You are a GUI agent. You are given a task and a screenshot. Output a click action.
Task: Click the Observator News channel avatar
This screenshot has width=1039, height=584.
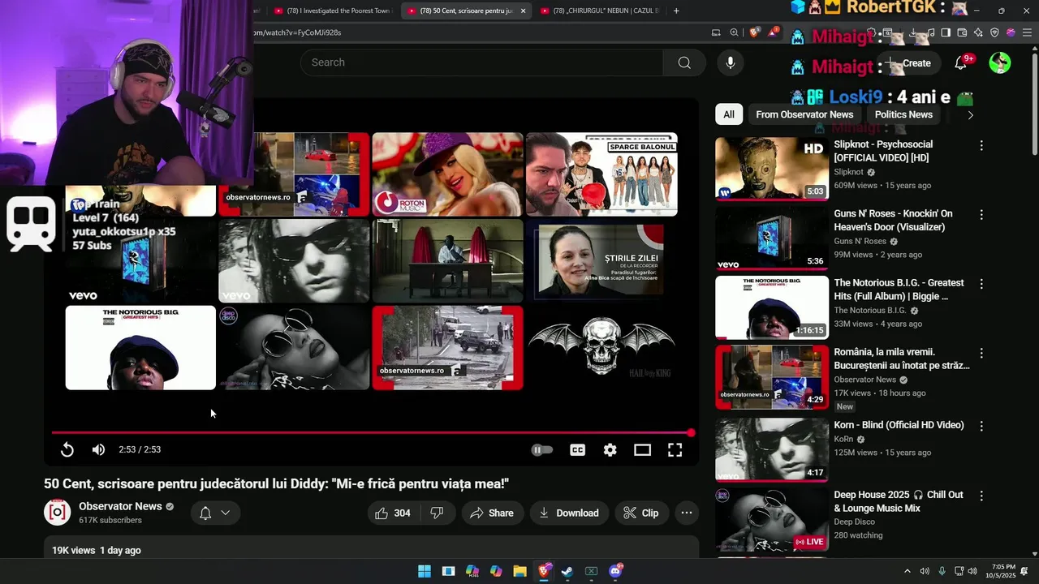pyautogui.click(x=57, y=512)
